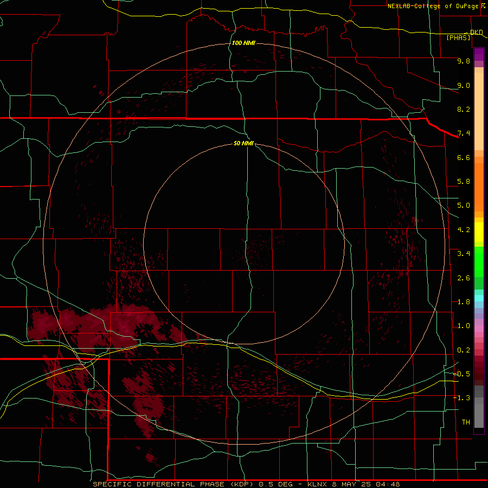Click the 8.2 scale value

coord(464,109)
